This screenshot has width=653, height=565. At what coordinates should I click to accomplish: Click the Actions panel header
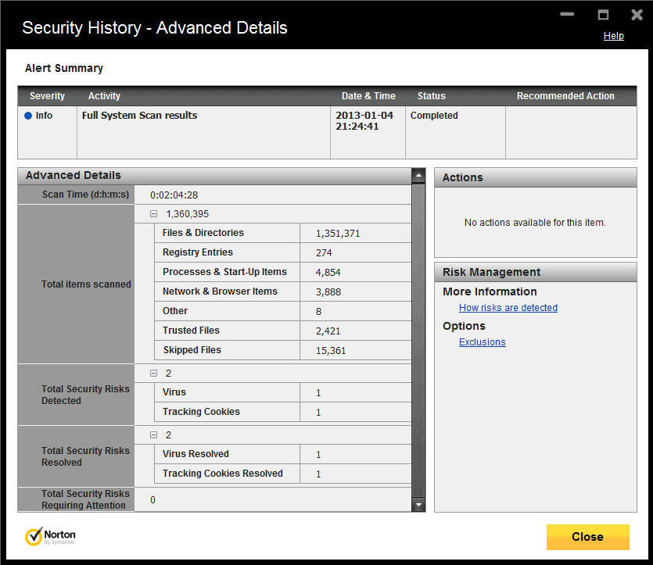tap(536, 177)
